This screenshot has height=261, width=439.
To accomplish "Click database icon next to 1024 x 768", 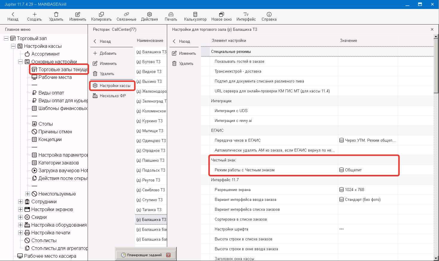I will [x=342, y=190].
